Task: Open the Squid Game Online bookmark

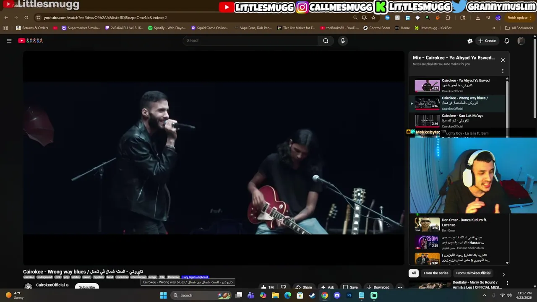Action: click(210, 28)
